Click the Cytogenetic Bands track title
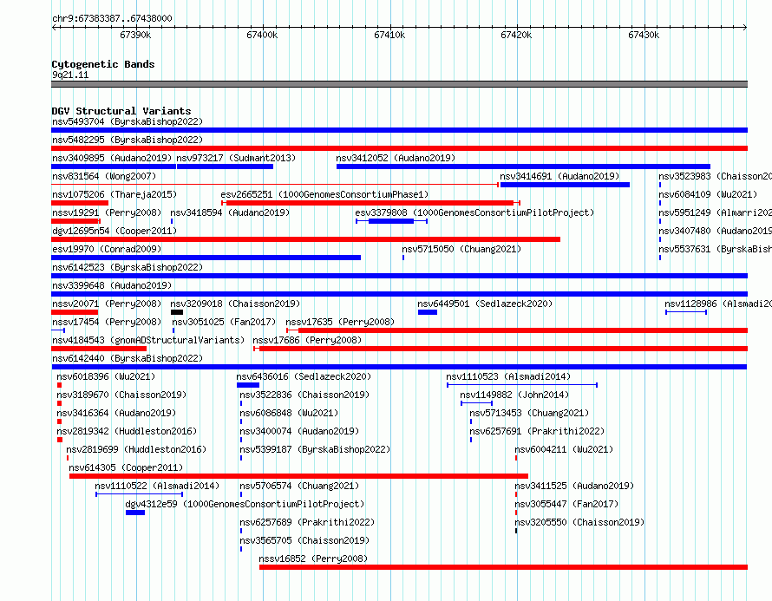This screenshot has width=772, height=601. point(103,64)
